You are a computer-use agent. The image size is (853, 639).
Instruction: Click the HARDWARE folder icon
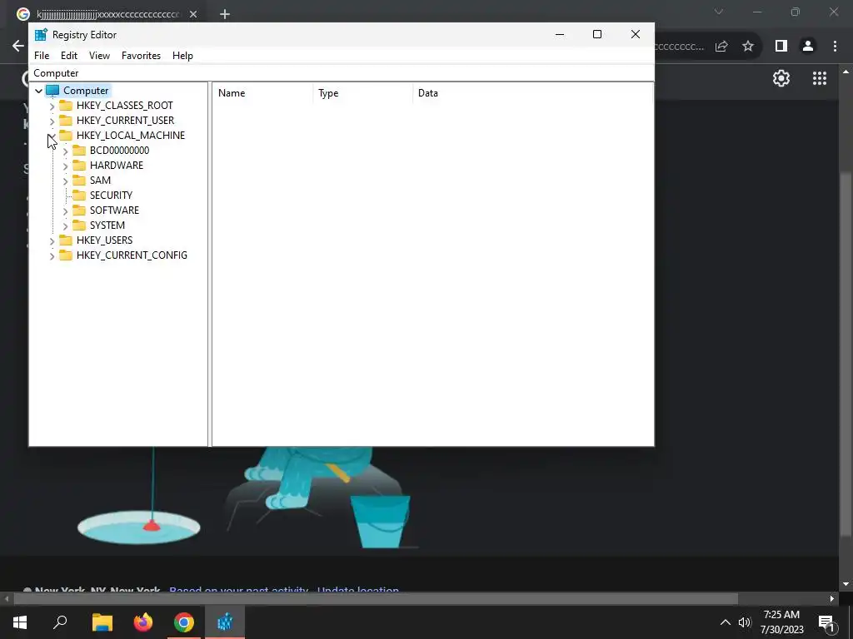click(79, 166)
